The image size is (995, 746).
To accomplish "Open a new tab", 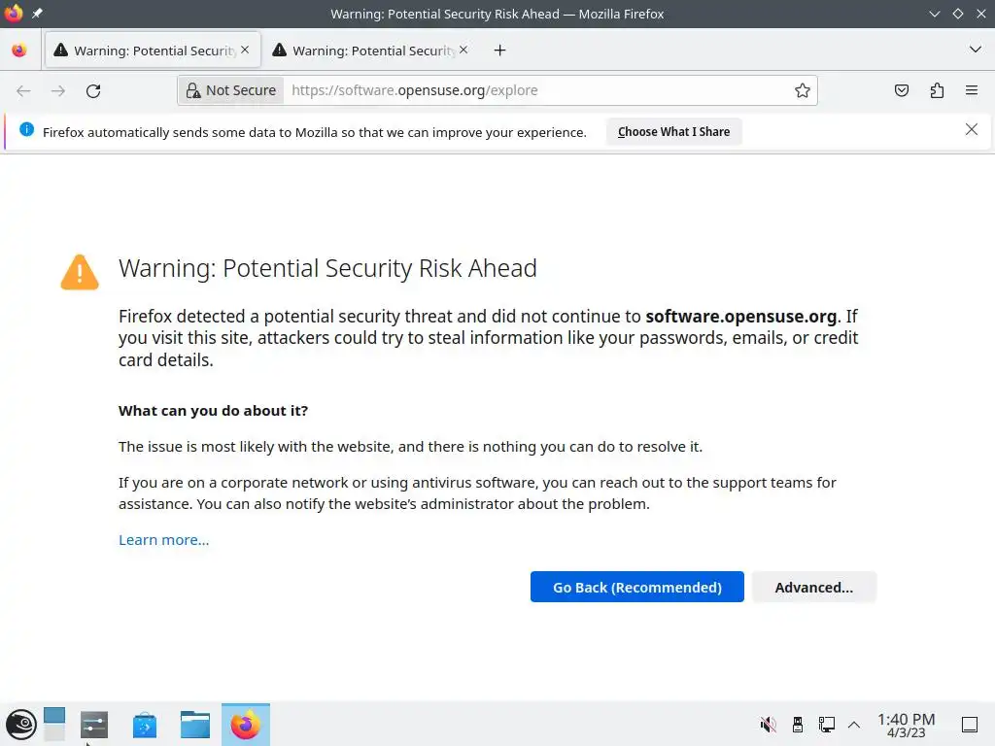I will pyautogui.click(x=499, y=51).
